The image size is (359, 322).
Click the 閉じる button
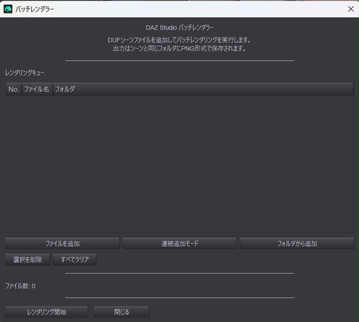pos(122,312)
